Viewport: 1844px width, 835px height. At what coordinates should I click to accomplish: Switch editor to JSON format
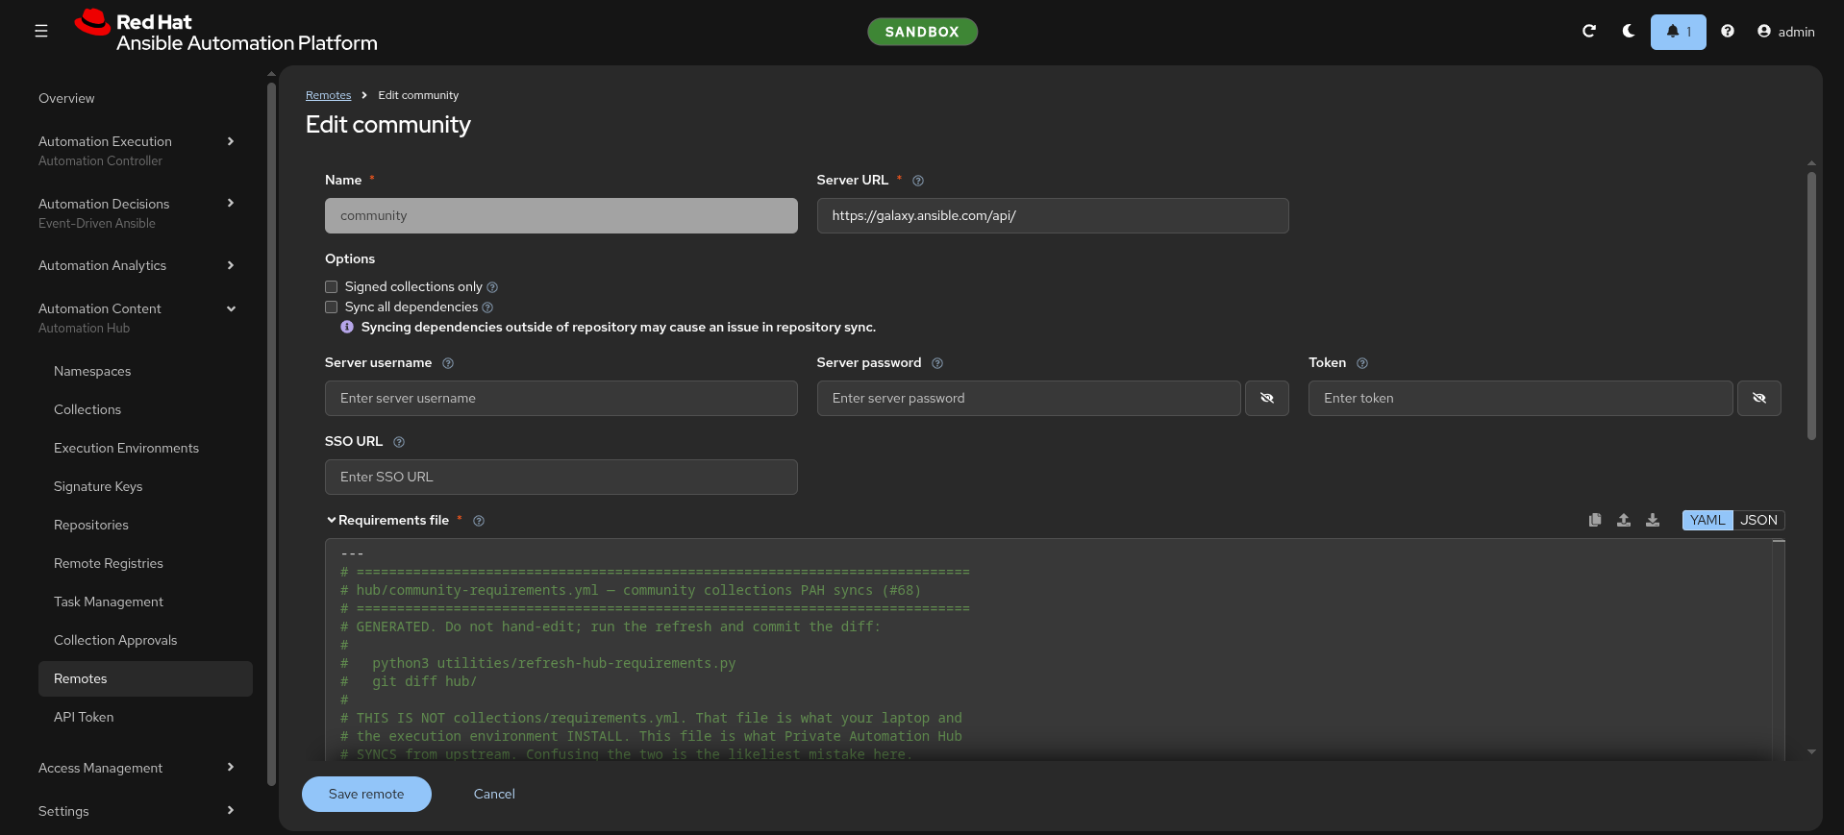pos(1758,520)
